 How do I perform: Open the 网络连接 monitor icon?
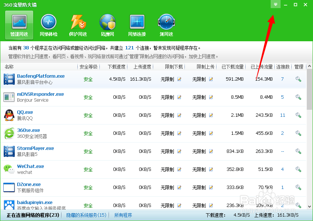[137, 25]
